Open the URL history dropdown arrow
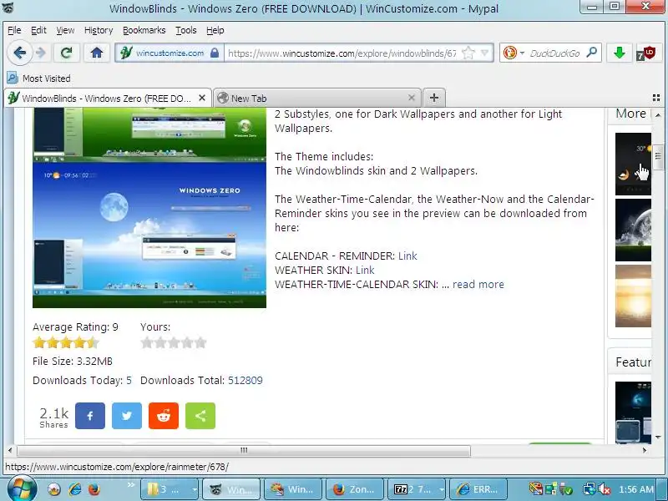Viewport: 668px width, 501px height. (485, 53)
